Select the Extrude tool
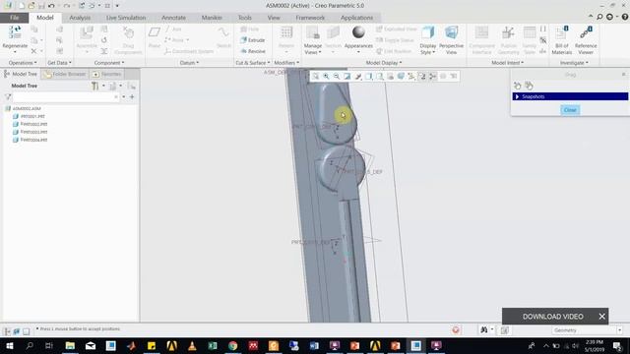Viewport: 630px width, 354px height. coord(253,40)
